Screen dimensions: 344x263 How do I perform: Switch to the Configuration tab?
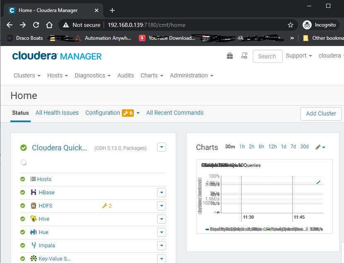click(102, 113)
